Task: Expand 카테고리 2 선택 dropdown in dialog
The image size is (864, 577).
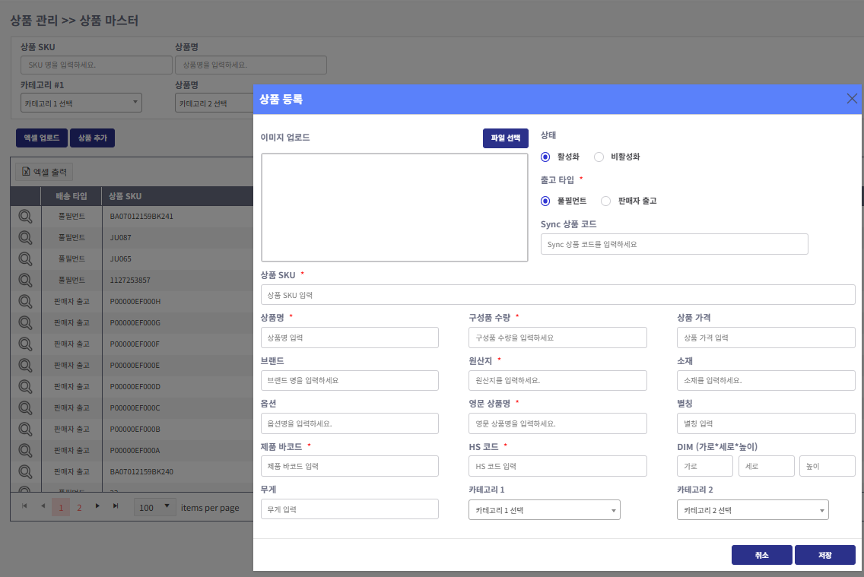Action: point(752,510)
